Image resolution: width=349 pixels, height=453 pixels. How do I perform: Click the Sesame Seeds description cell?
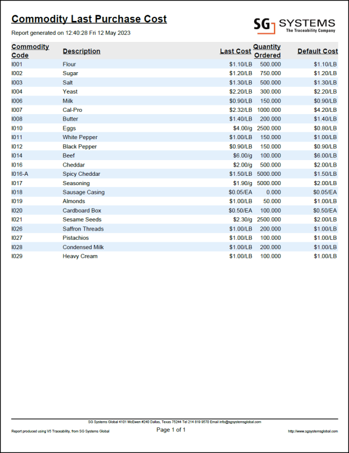(x=82, y=220)
